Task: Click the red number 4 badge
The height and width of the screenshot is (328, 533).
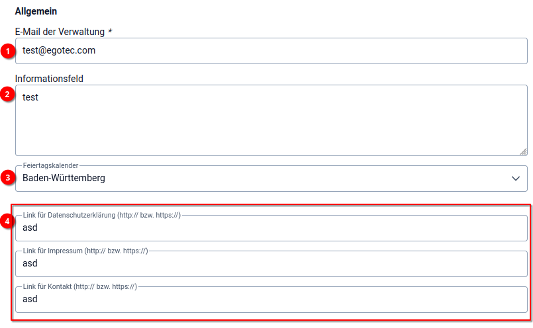Action: [8, 221]
